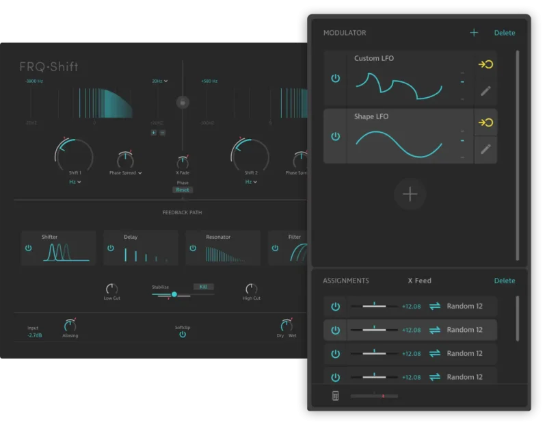Image resolution: width=547 pixels, height=427 pixels.
Task: Click the Custom LFO assign target icon
Action: pyautogui.click(x=485, y=64)
